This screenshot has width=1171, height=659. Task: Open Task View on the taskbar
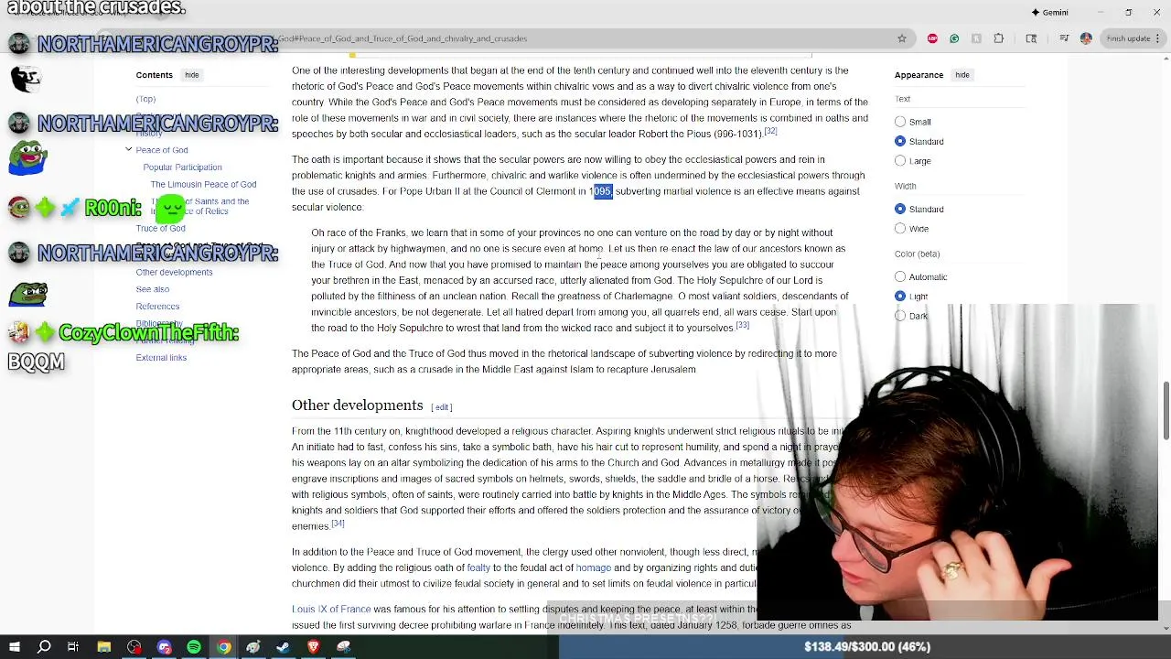click(x=73, y=647)
